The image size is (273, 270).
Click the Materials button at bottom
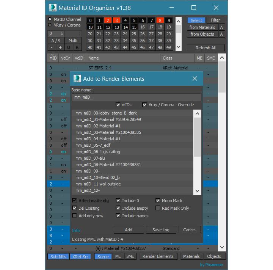[x=191, y=256]
